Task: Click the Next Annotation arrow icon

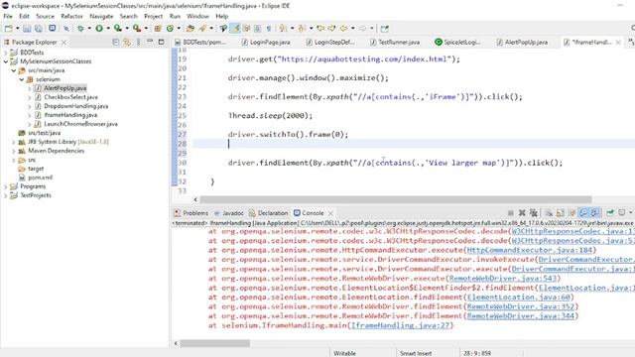Action: pyautogui.click(x=282, y=29)
